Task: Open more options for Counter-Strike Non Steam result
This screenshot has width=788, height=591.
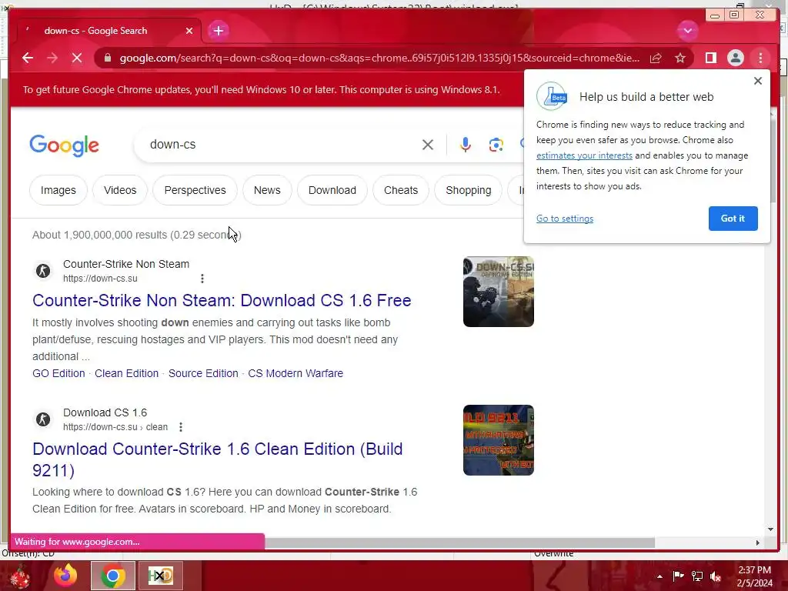Action: tap(202, 279)
